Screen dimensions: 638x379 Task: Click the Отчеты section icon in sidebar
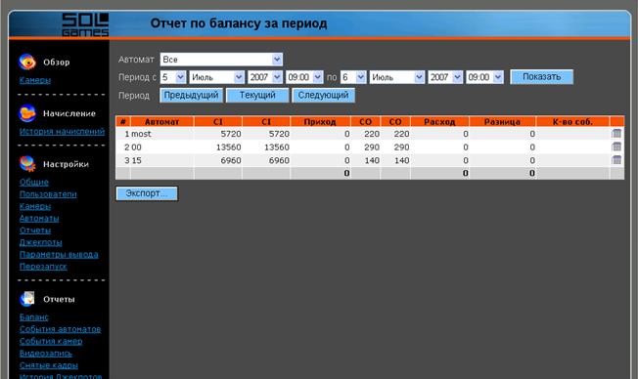[27, 299]
